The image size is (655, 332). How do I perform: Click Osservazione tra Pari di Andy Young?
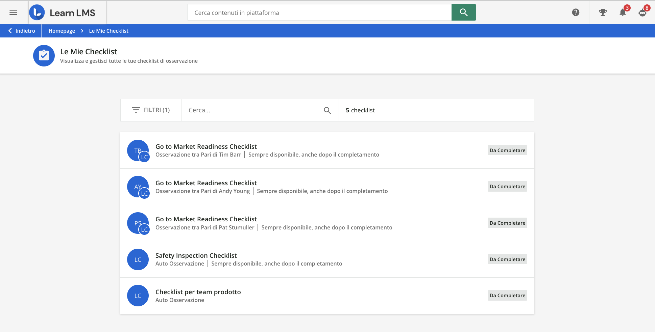[203, 191]
